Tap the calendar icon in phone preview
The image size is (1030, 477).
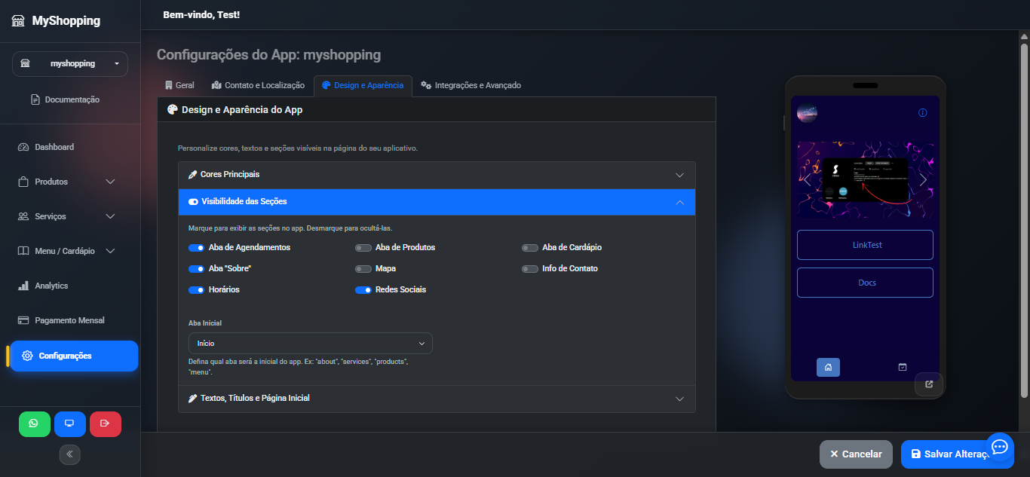pos(903,367)
